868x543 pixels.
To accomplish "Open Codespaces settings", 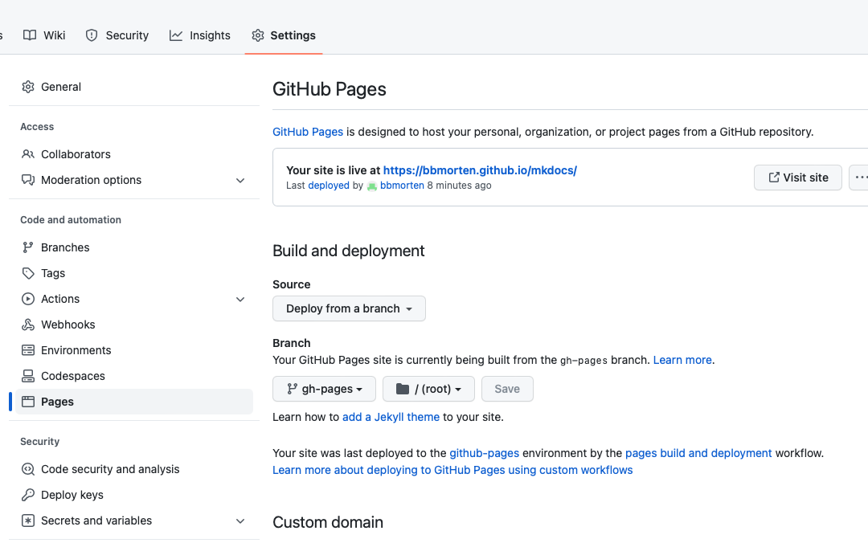I will tap(134, 376).
